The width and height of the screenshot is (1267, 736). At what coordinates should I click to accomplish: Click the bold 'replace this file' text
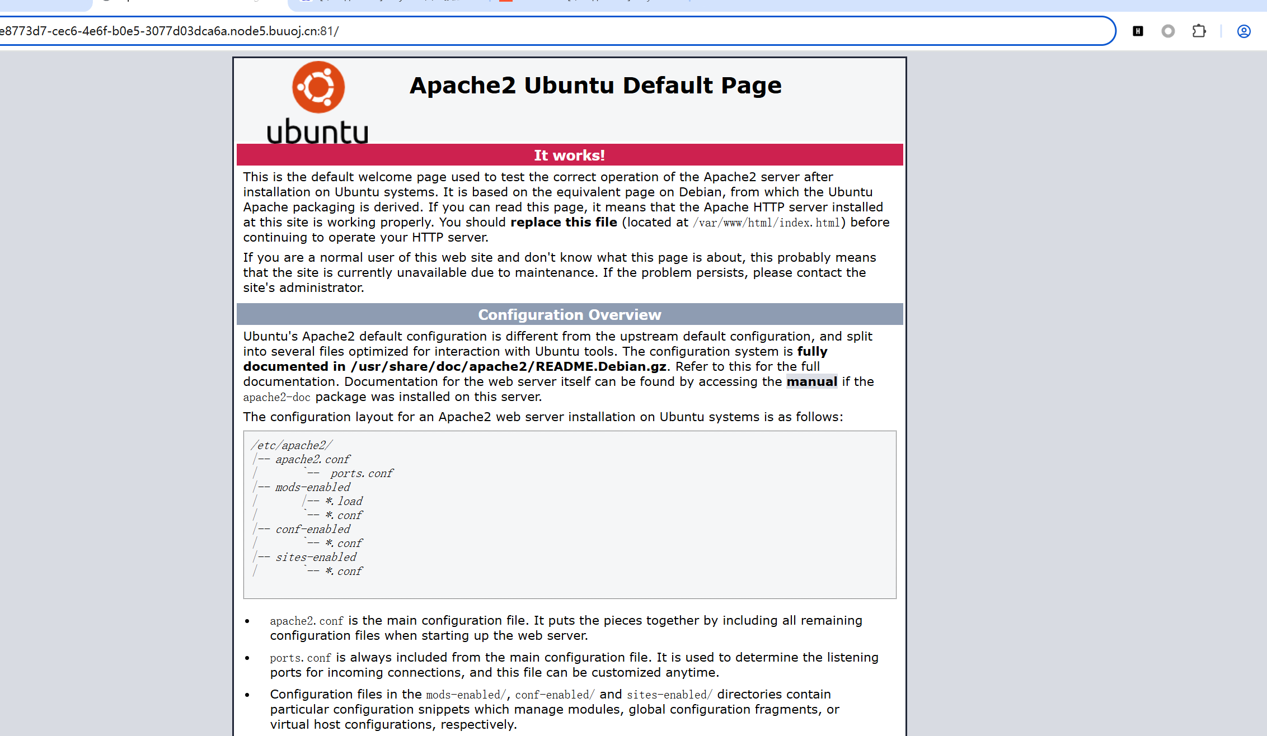click(563, 223)
